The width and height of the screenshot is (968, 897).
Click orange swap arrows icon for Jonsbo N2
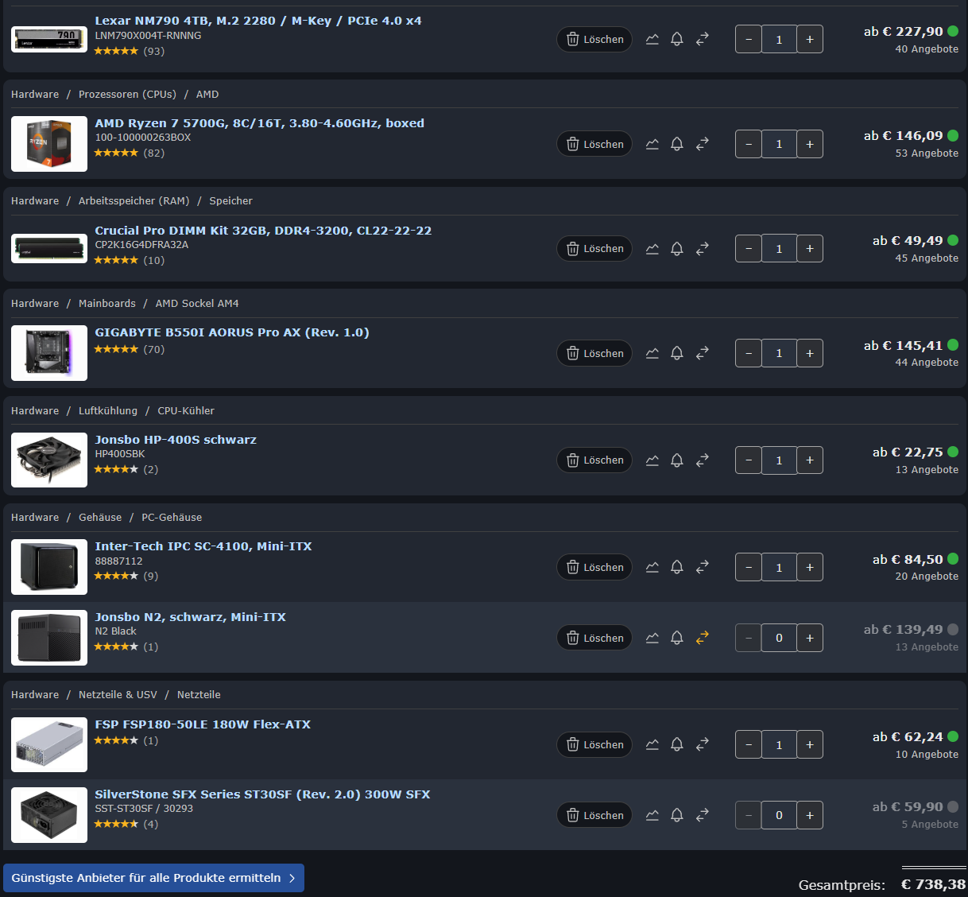click(703, 638)
